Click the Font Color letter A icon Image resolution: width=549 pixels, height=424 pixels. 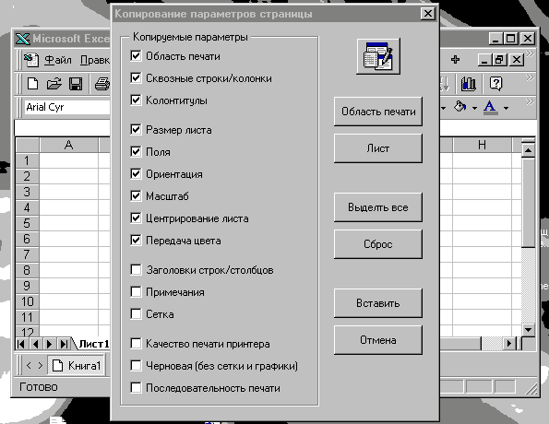490,108
